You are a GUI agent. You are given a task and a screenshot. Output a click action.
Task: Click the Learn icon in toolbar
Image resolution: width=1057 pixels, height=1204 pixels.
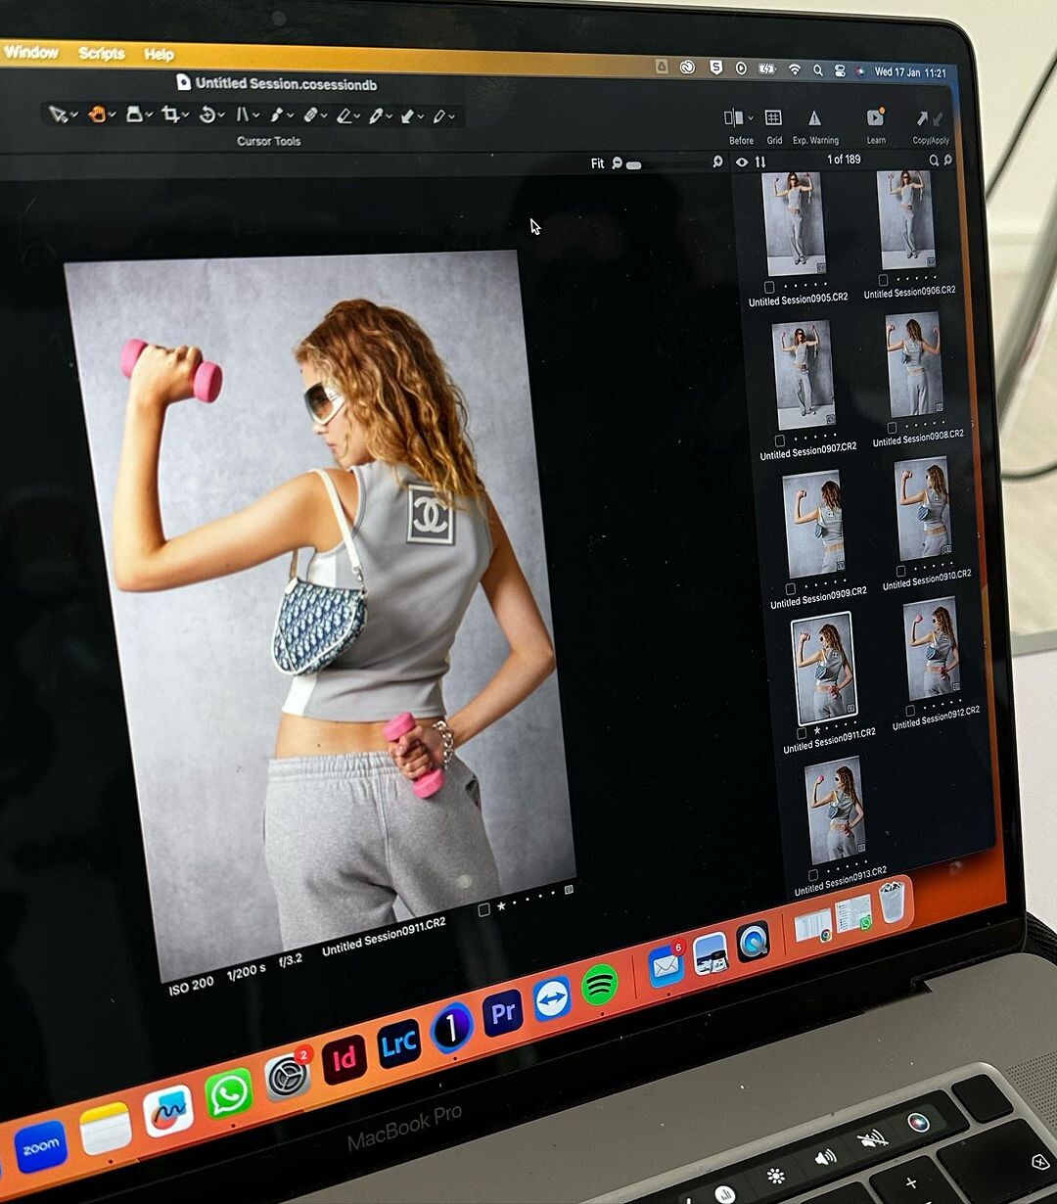pos(876,117)
